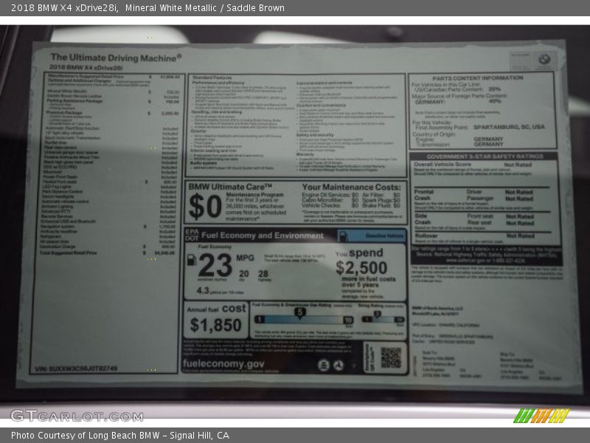The image size is (590, 443).
Task: Click the GTCarLot.com watermark logo
Action: (x=76, y=416)
